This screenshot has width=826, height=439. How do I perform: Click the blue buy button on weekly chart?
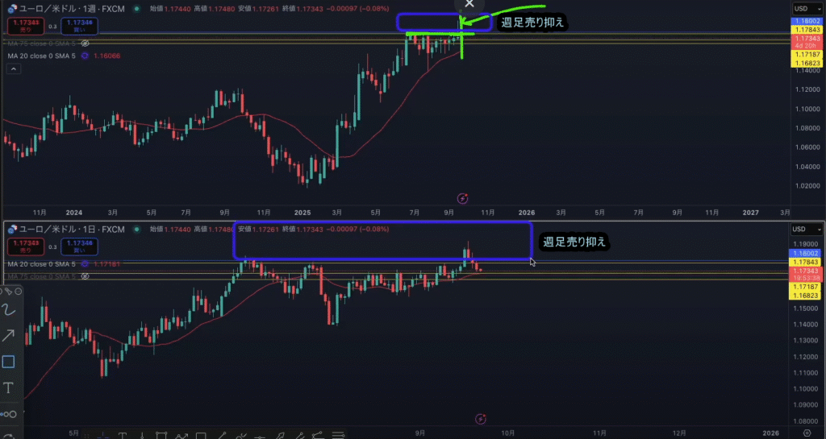tap(79, 27)
